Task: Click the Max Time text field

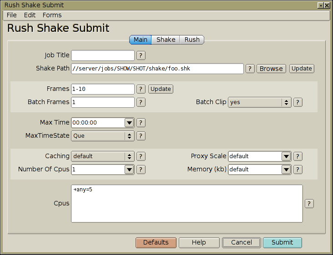Action: pyautogui.click(x=98, y=123)
